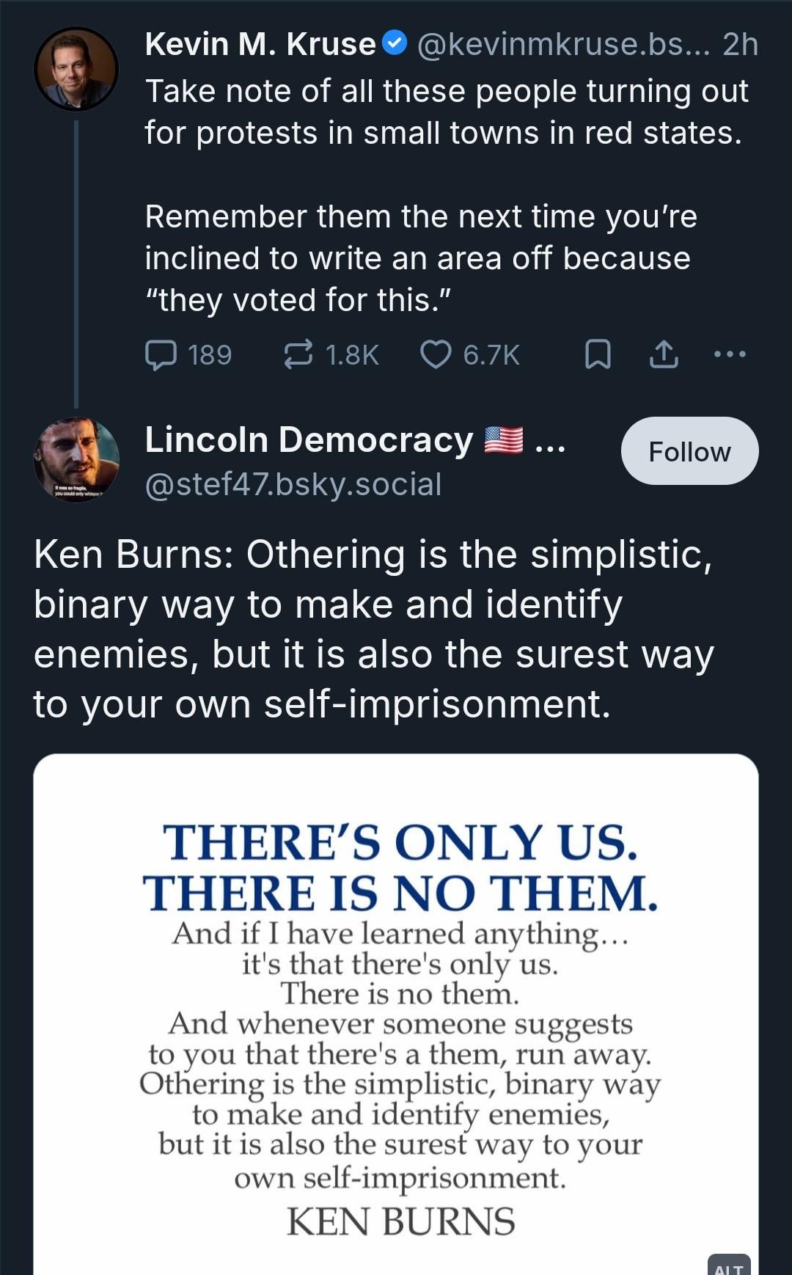Tap the blue verified badge beside Kruse
792x1275 pixels.
pos(396,45)
